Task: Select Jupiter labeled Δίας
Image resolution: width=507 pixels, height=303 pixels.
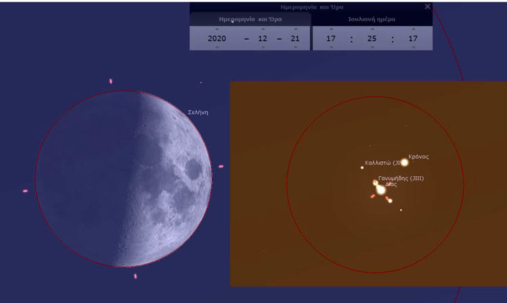Action: 381,190
